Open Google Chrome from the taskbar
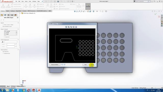The width and height of the screenshot is (163, 92). pyautogui.click(x=23, y=90)
